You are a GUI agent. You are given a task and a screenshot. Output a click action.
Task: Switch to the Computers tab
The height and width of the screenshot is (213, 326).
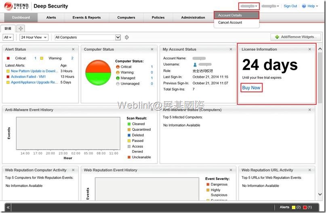point(126,17)
